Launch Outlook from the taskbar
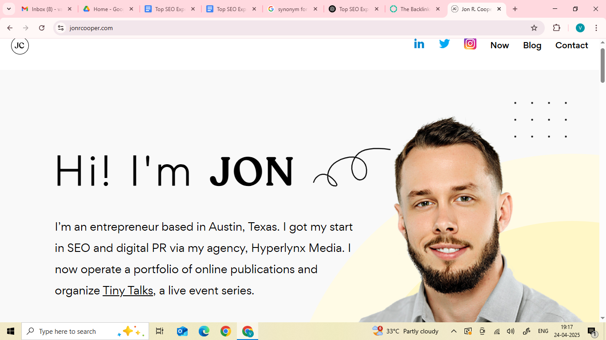 point(182,331)
